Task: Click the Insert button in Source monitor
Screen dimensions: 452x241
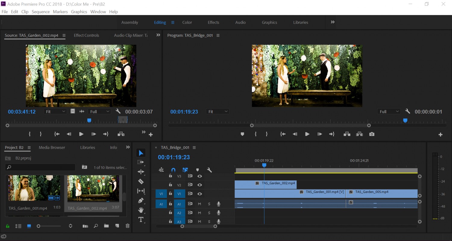Action: tap(121, 134)
